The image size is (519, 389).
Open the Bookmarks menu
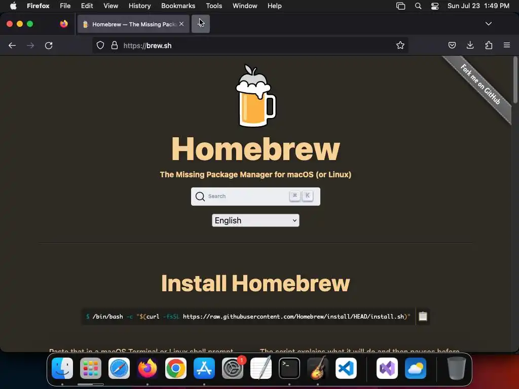pyautogui.click(x=178, y=6)
